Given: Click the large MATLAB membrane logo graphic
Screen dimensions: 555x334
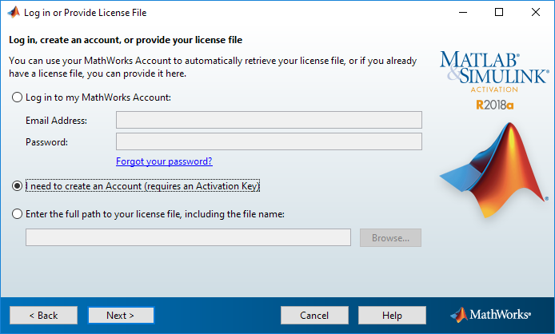Looking at the screenshot, I should (494, 170).
